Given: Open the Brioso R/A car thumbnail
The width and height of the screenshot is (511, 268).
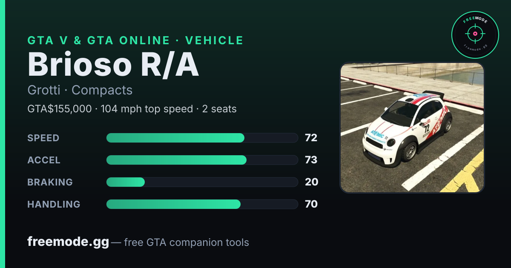Looking at the screenshot, I should pos(412,128).
